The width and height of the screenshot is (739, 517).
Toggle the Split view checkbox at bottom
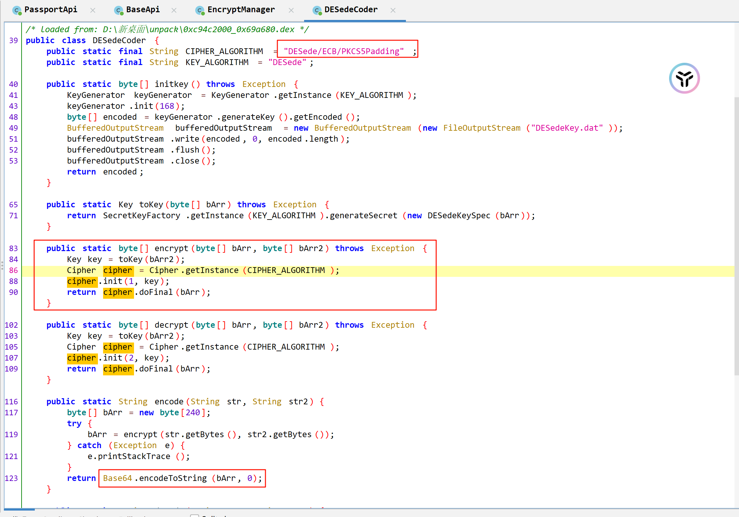pos(194,515)
